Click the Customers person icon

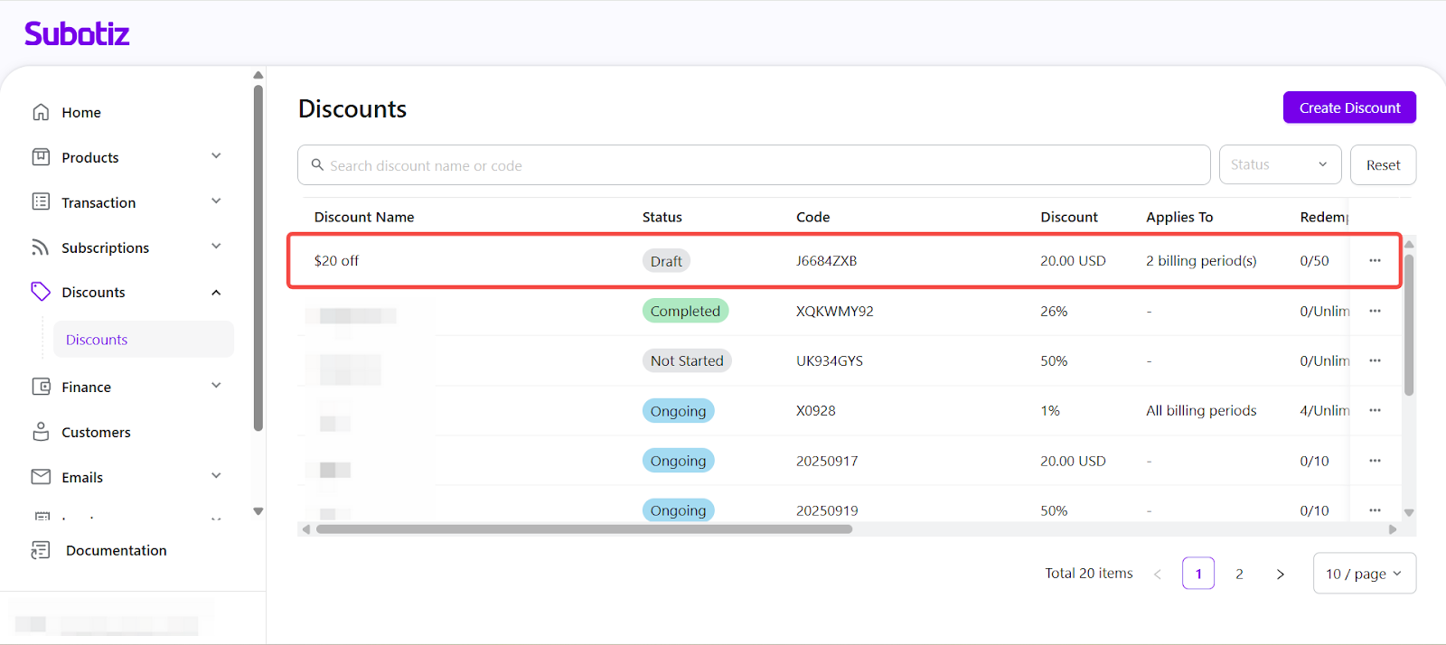(x=41, y=432)
